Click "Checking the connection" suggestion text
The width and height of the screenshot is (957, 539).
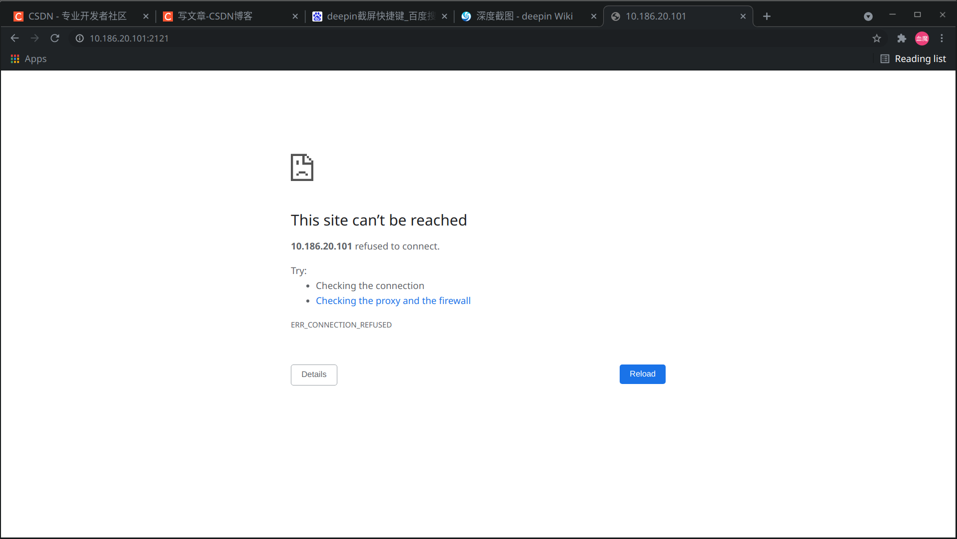click(x=370, y=285)
